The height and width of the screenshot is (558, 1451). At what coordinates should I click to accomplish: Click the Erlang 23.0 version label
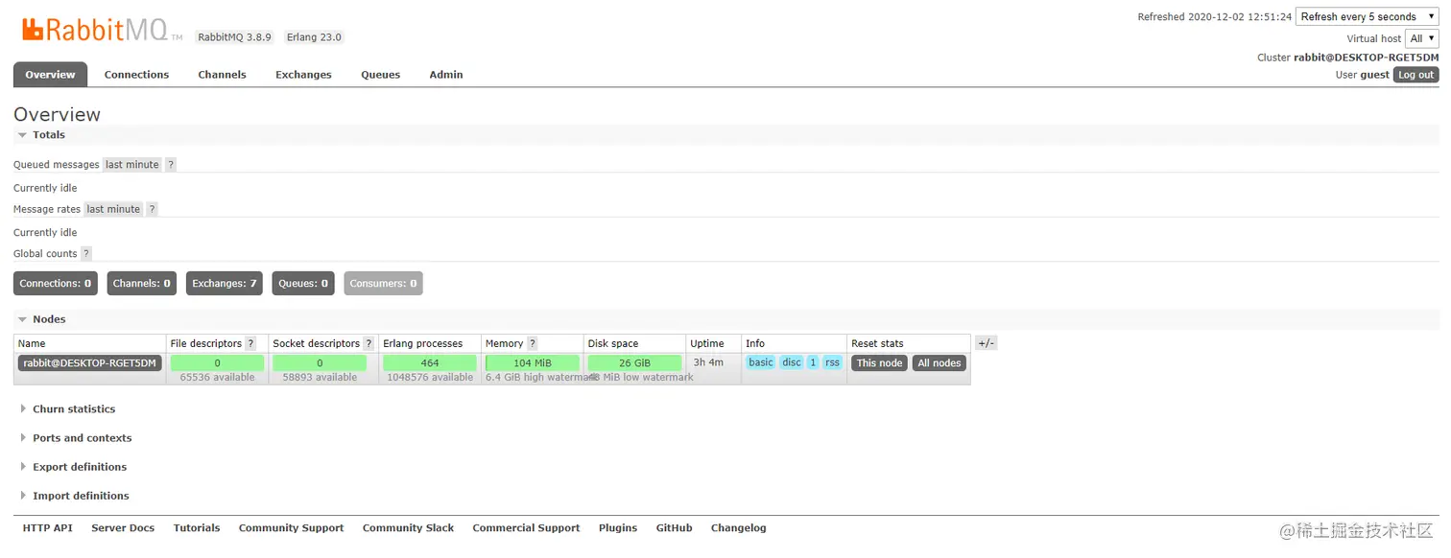(x=314, y=37)
